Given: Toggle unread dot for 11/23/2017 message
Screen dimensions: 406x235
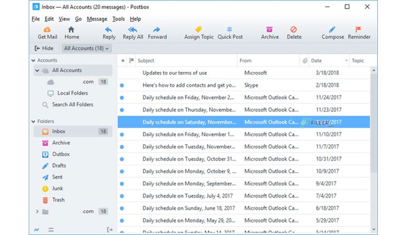Looking at the screenshot, I should point(122,110).
